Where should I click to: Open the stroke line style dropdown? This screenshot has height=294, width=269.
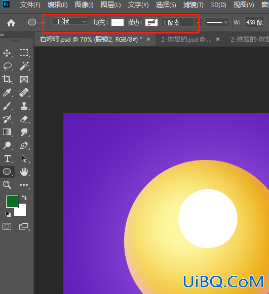pyautogui.click(x=217, y=22)
